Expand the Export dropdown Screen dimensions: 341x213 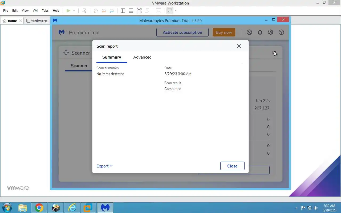click(x=104, y=166)
